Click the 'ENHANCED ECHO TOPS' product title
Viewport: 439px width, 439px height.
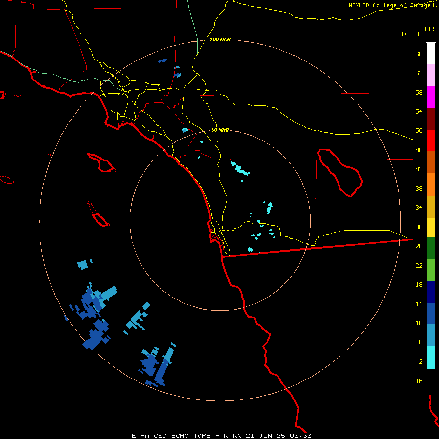(x=171, y=436)
